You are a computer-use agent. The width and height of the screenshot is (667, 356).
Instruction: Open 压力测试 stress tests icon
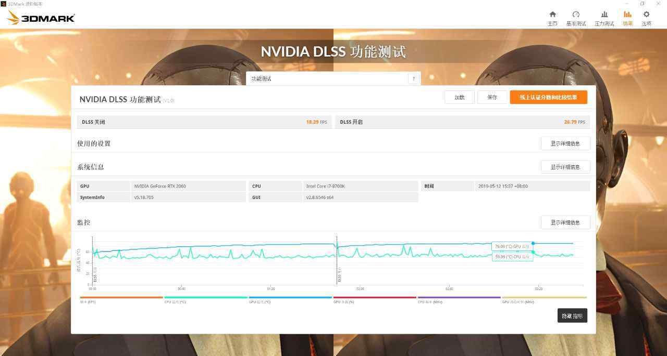pyautogui.click(x=604, y=18)
